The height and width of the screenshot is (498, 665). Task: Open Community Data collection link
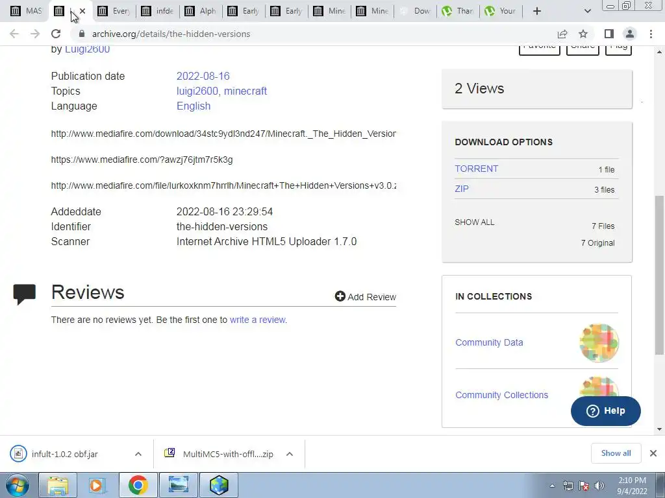click(489, 342)
